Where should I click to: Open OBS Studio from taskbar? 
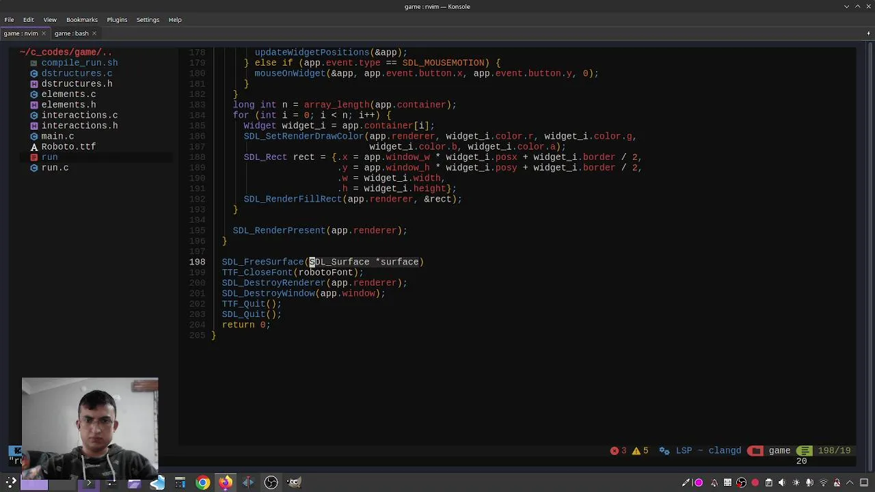(x=271, y=482)
